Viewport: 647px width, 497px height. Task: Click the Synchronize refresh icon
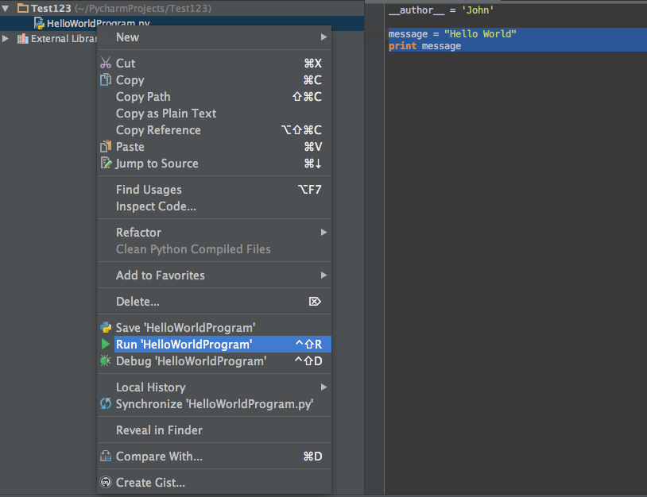coord(106,404)
